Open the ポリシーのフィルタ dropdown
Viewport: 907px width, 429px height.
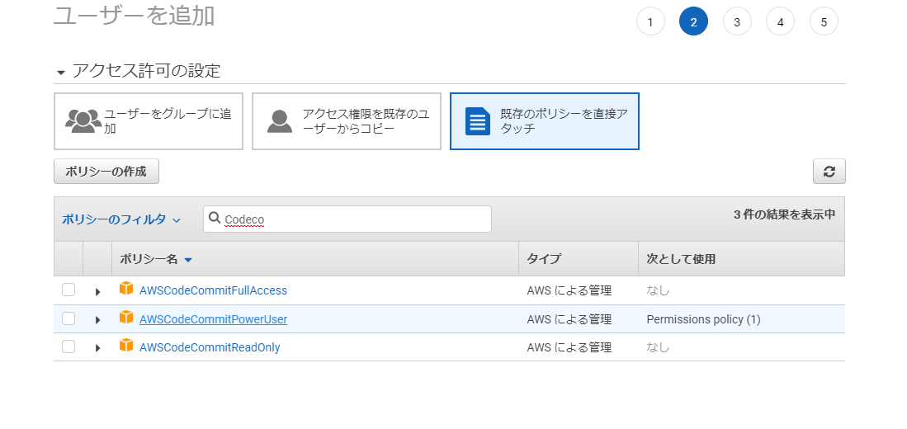point(121,219)
